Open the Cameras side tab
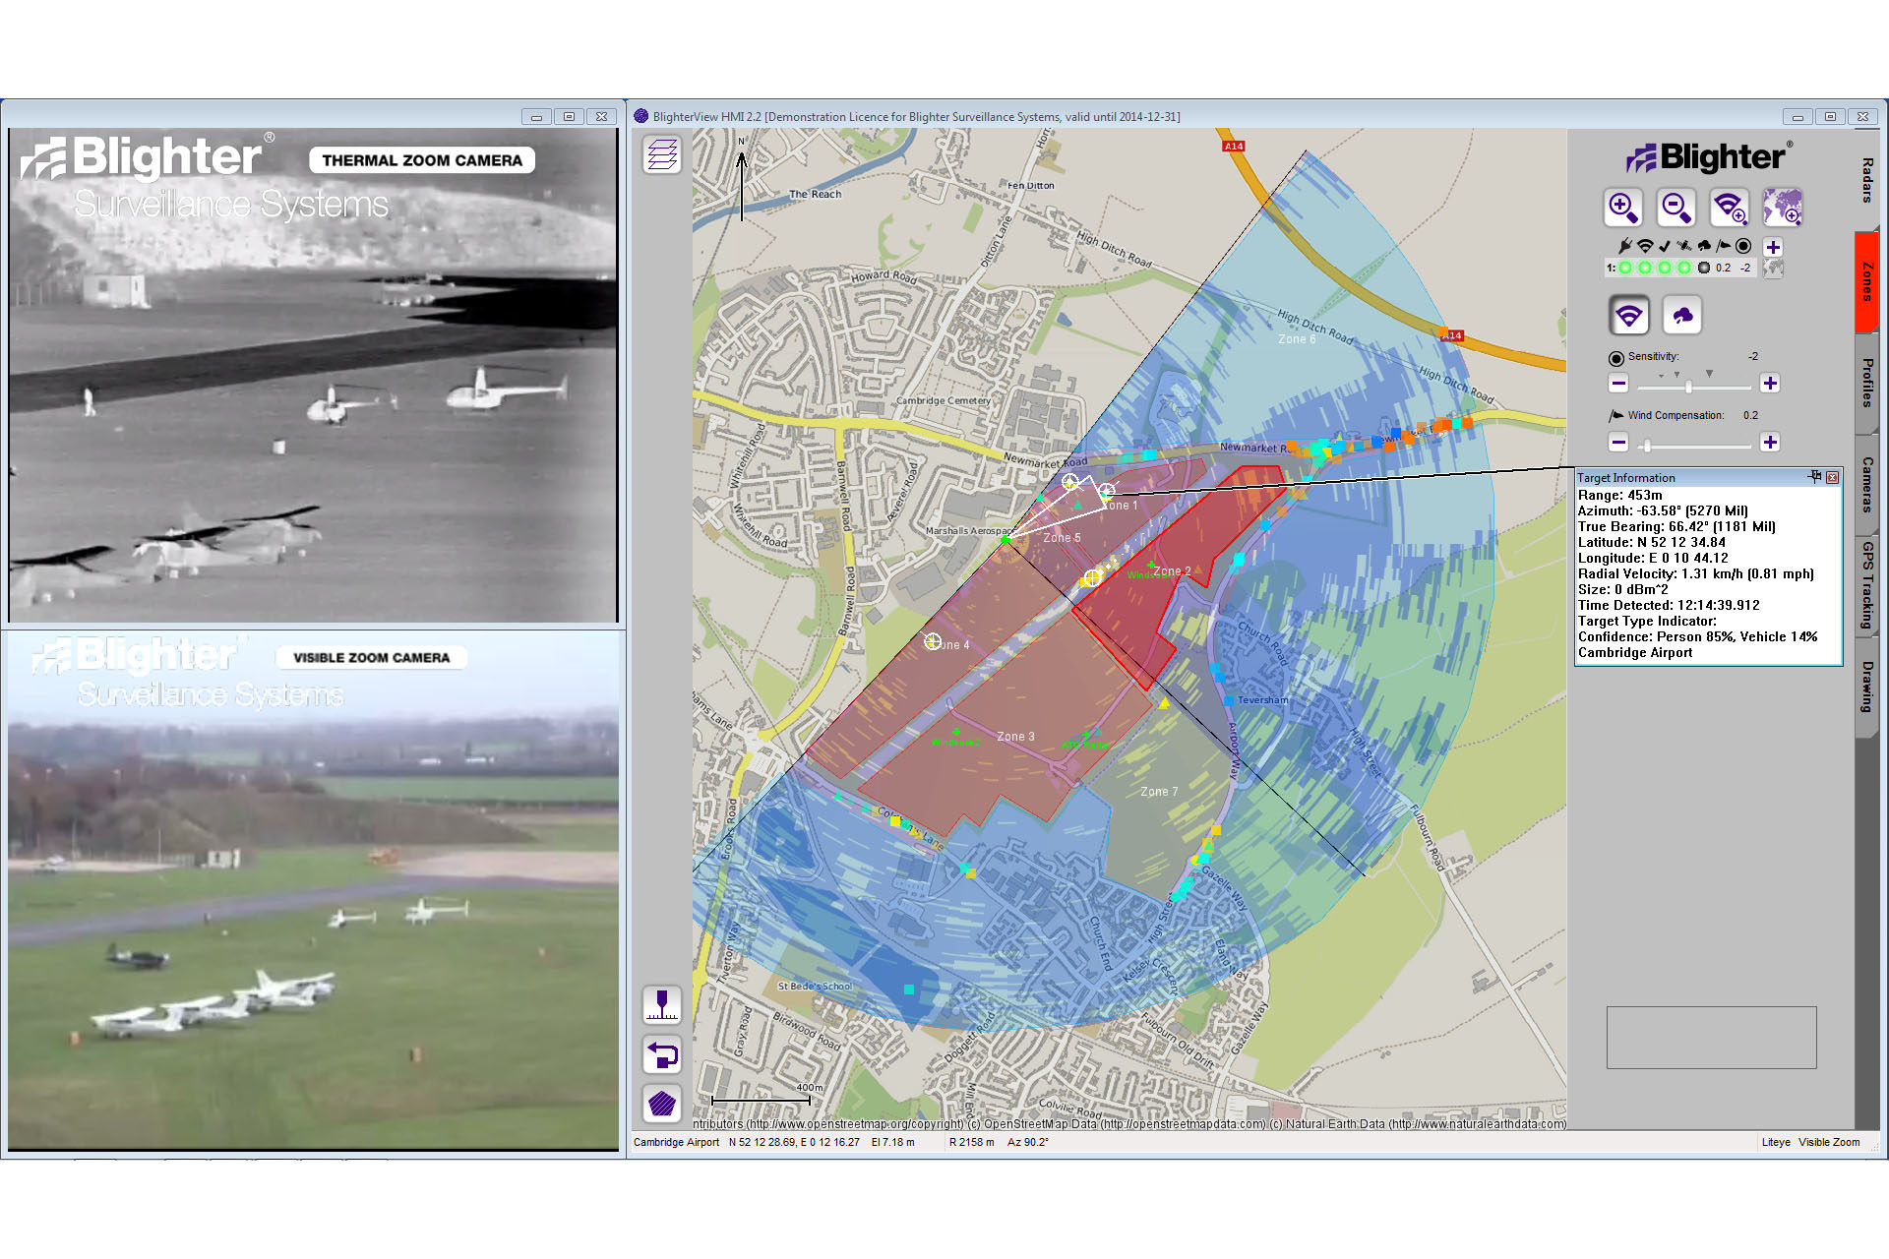The image size is (1889, 1259). pyautogui.click(x=1866, y=485)
